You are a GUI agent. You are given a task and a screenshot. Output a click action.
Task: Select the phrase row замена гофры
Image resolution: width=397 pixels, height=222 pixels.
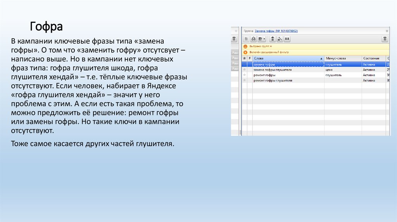pos(316,65)
